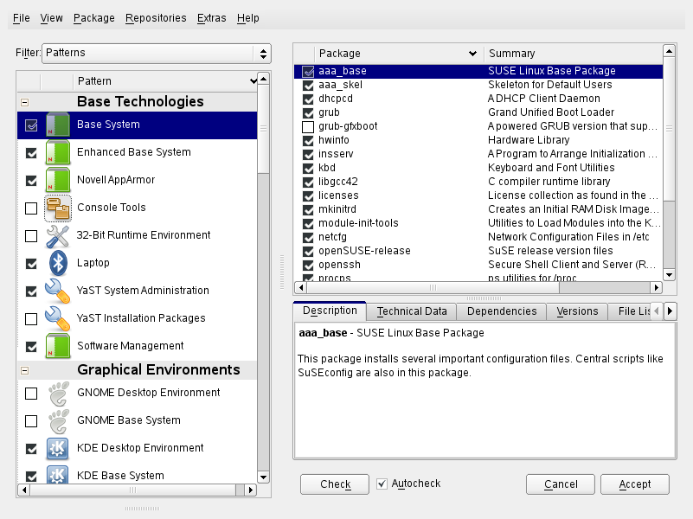Click the Laptop Bluetooth icon
Image resolution: width=693 pixels, height=519 pixels.
[58, 263]
